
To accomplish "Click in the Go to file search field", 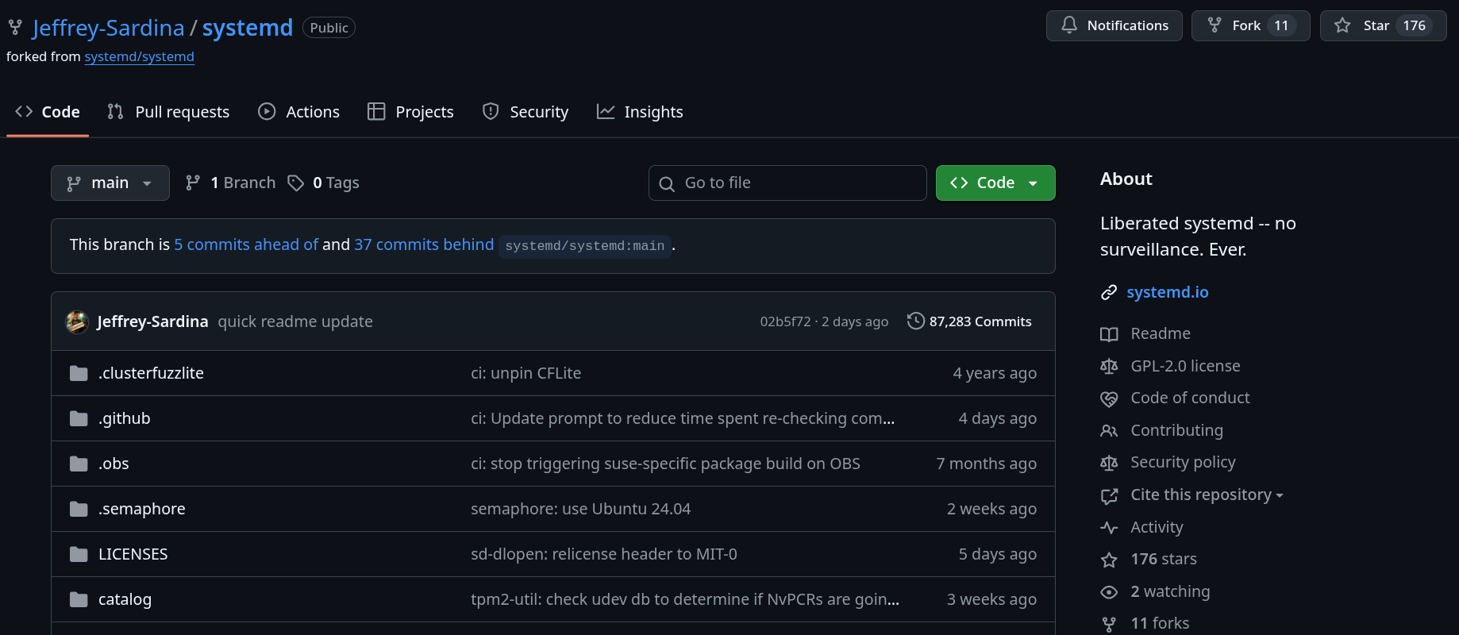I will click(x=787, y=183).
